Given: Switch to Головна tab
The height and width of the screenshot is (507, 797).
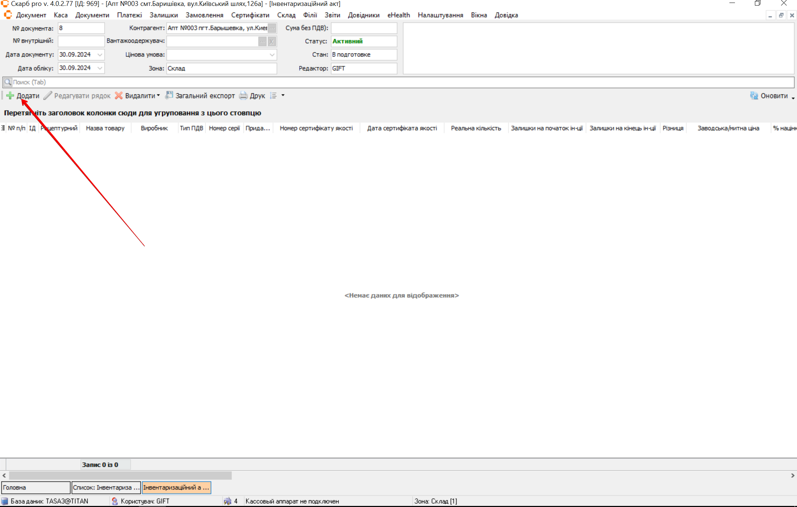Looking at the screenshot, I should click(35, 487).
